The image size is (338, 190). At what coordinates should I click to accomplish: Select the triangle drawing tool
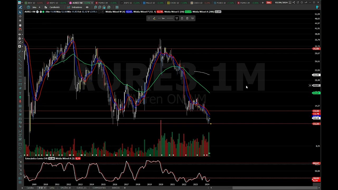point(20,152)
